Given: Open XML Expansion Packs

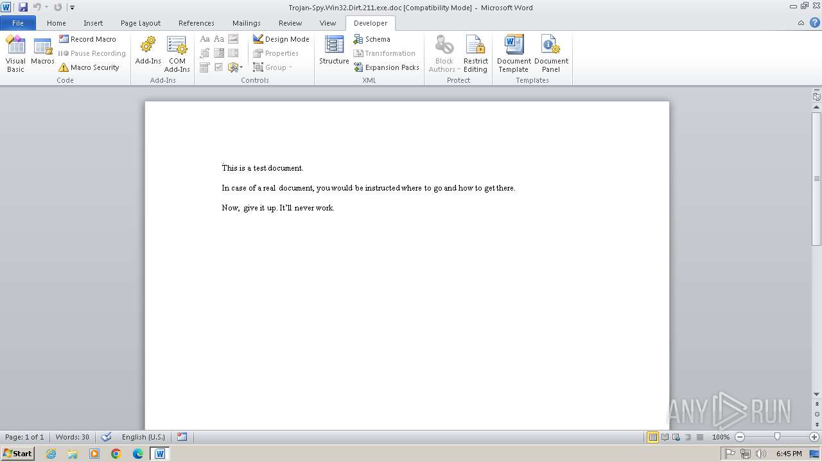Looking at the screenshot, I should pyautogui.click(x=386, y=67).
